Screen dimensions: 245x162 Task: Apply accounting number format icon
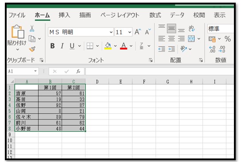point(212,39)
